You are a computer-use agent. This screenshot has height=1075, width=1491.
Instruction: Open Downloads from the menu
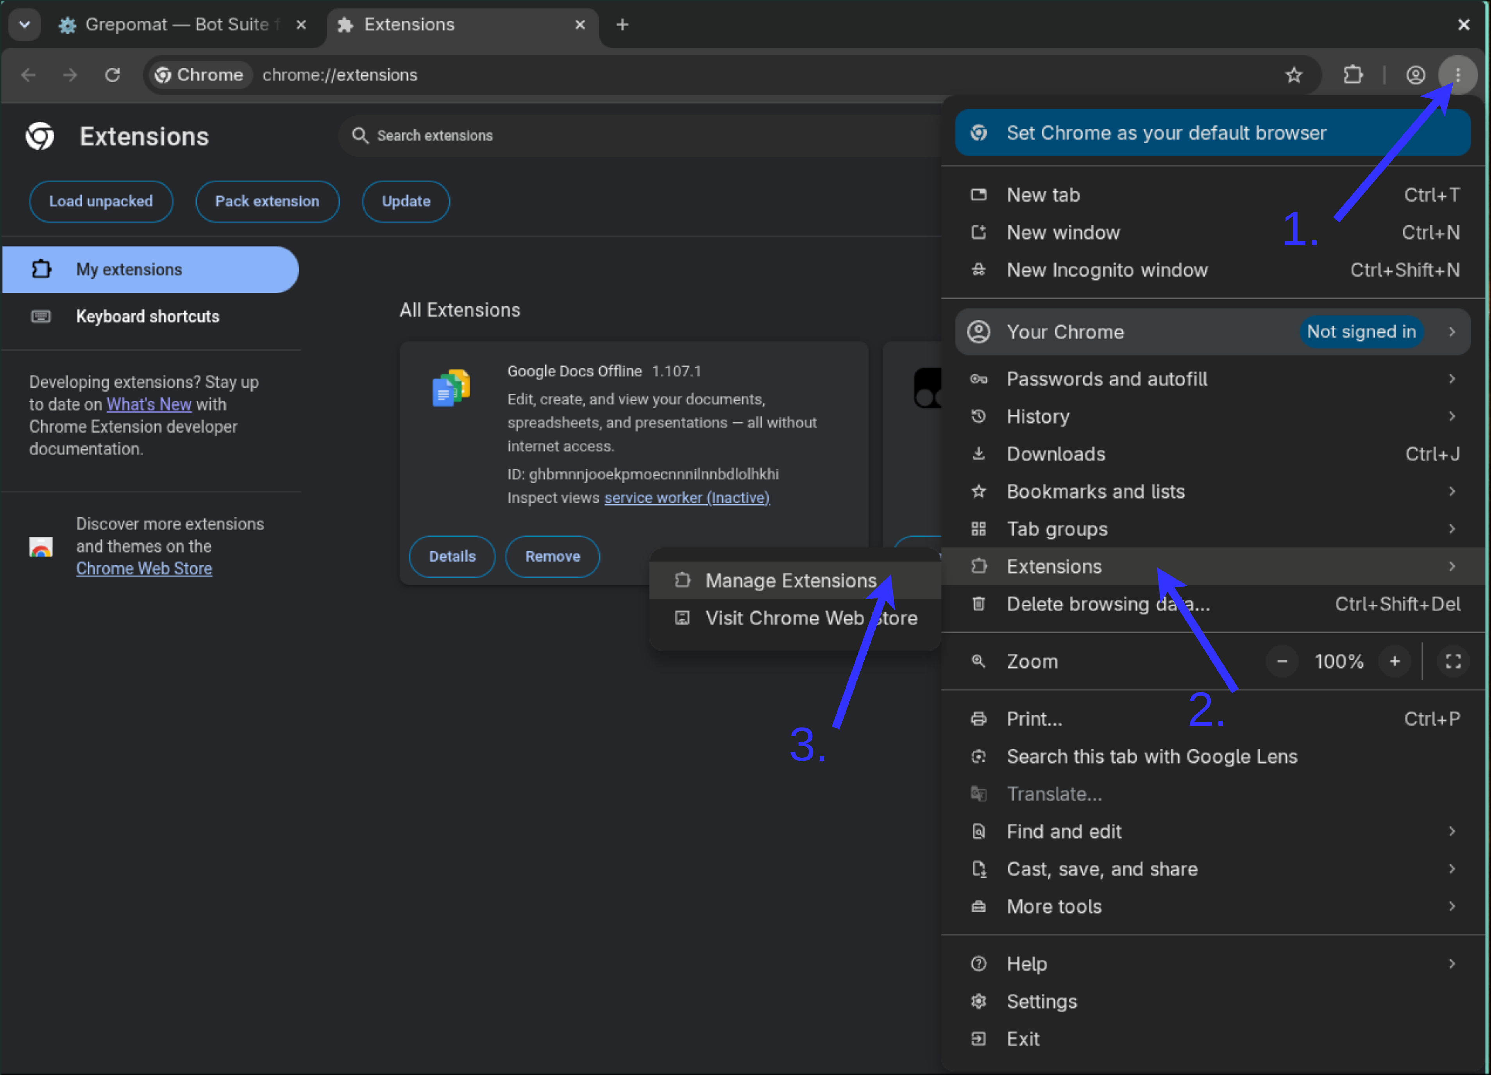pos(1212,454)
